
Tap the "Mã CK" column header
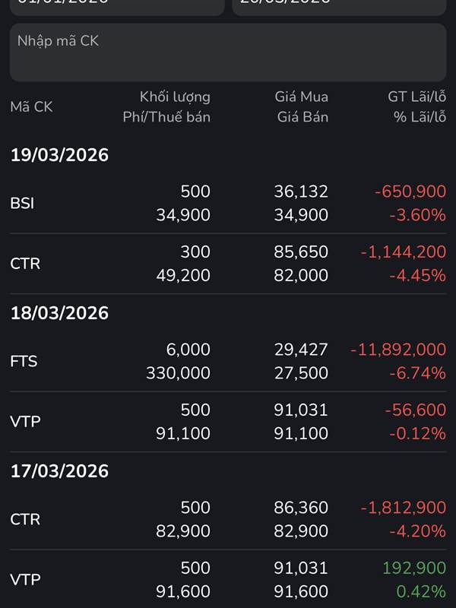32,107
